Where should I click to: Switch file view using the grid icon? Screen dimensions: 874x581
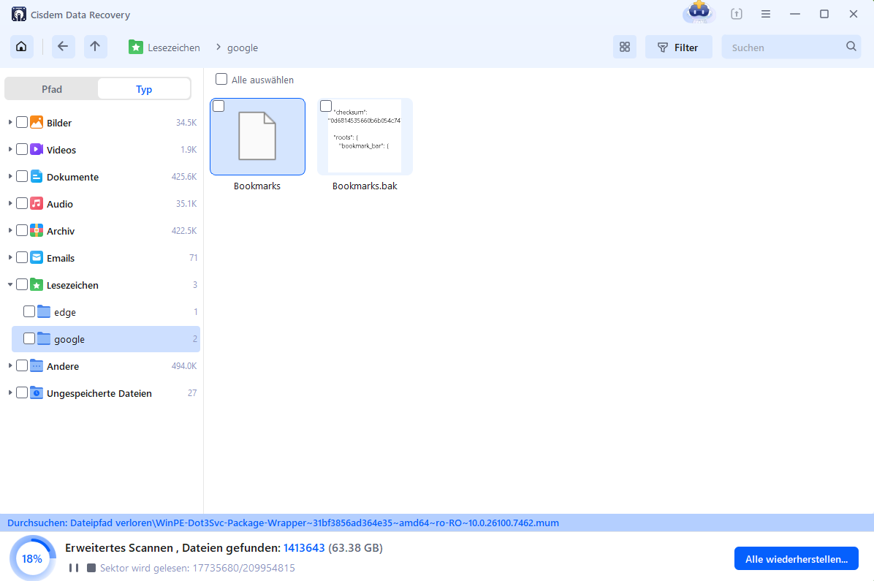624,46
